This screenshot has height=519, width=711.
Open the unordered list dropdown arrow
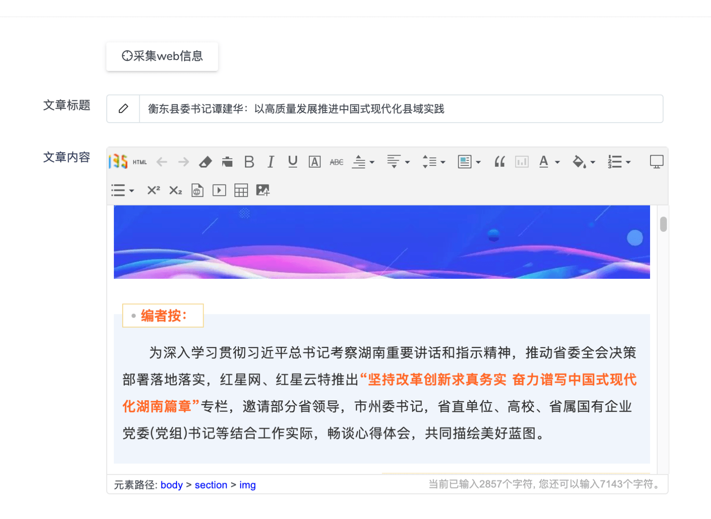tap(132, 191)
